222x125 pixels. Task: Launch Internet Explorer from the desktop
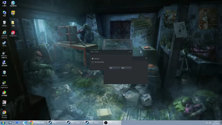(4, 34)
